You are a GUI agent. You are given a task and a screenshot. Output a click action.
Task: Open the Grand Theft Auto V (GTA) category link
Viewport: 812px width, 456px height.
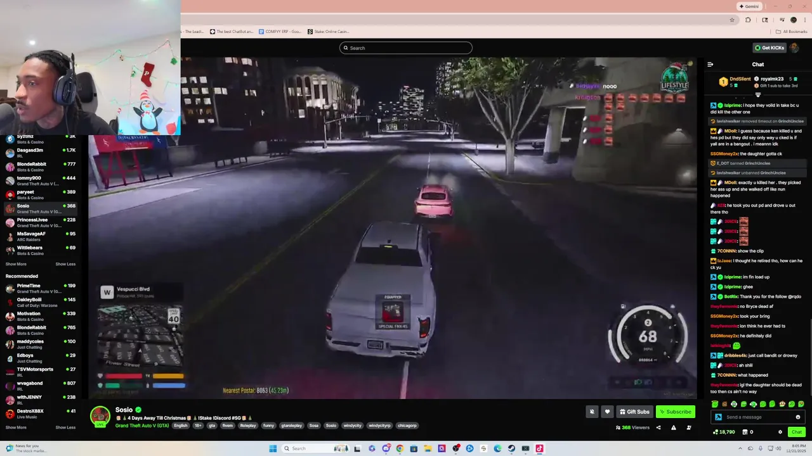coord(142,426)
